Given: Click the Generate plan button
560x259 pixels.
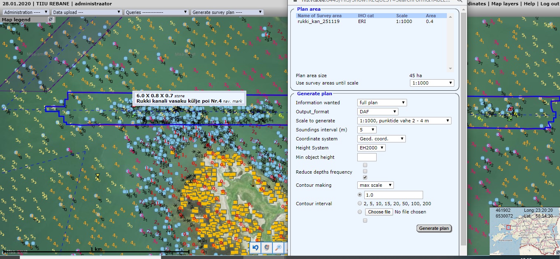Looking at the screenshot, I should tap(434, 228).
